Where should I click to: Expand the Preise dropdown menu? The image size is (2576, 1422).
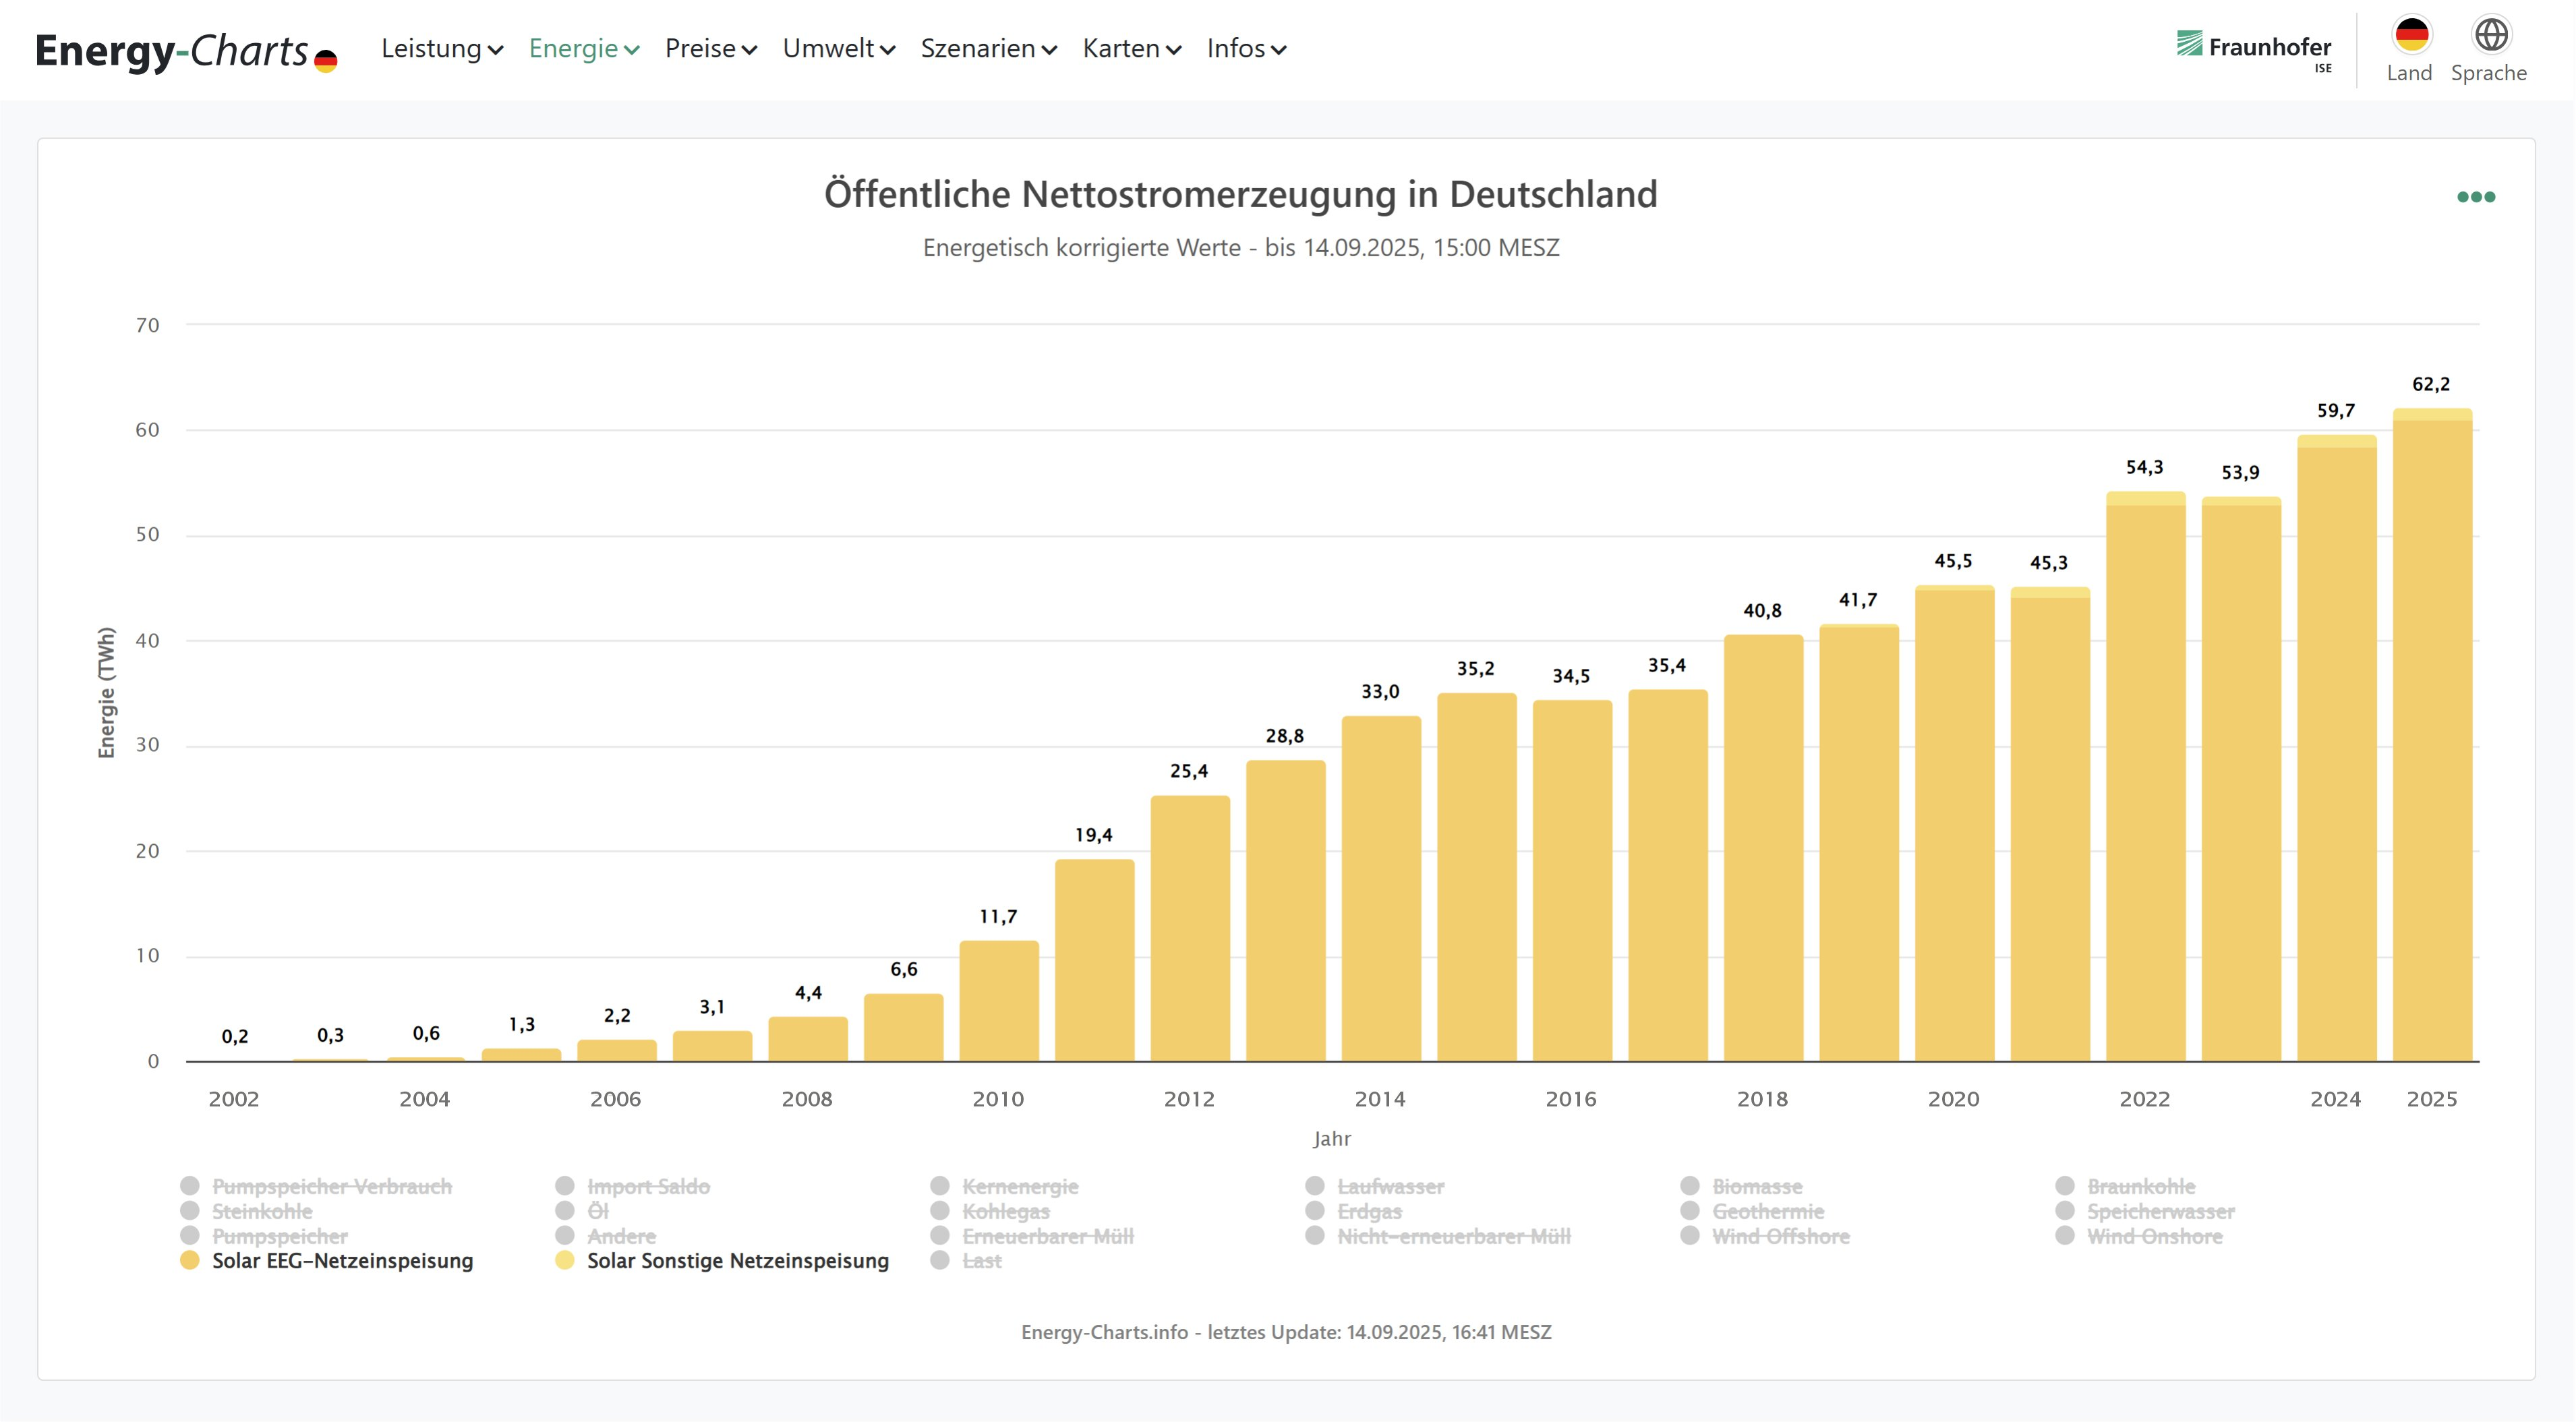pos(710,49)
